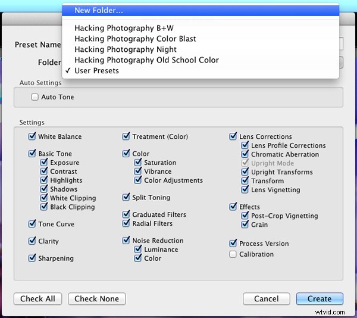Toggle Noise Reduction group checkbox
Screen dimensions: 357x318
(x=126, y=240)
